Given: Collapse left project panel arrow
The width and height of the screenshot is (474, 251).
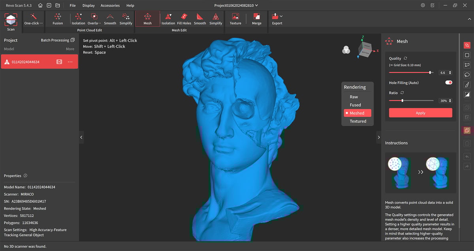Looking at the screenshot, I should coord(81,137).
